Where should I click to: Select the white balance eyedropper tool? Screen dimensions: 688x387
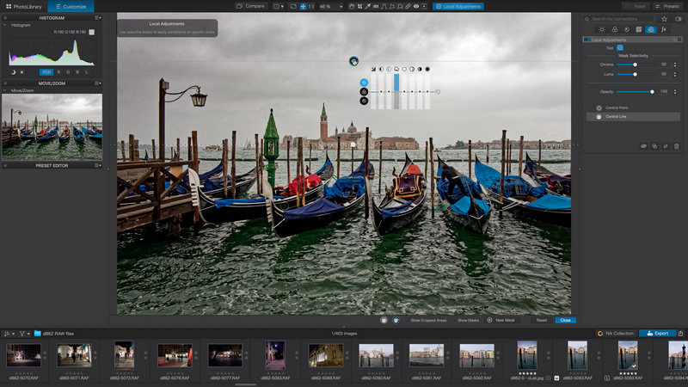pos(368,6)
